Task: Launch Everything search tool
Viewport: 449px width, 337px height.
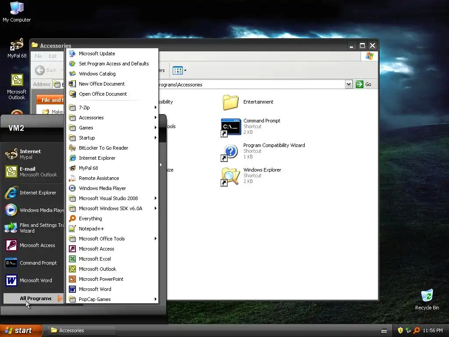Action: tap(112, 219)
